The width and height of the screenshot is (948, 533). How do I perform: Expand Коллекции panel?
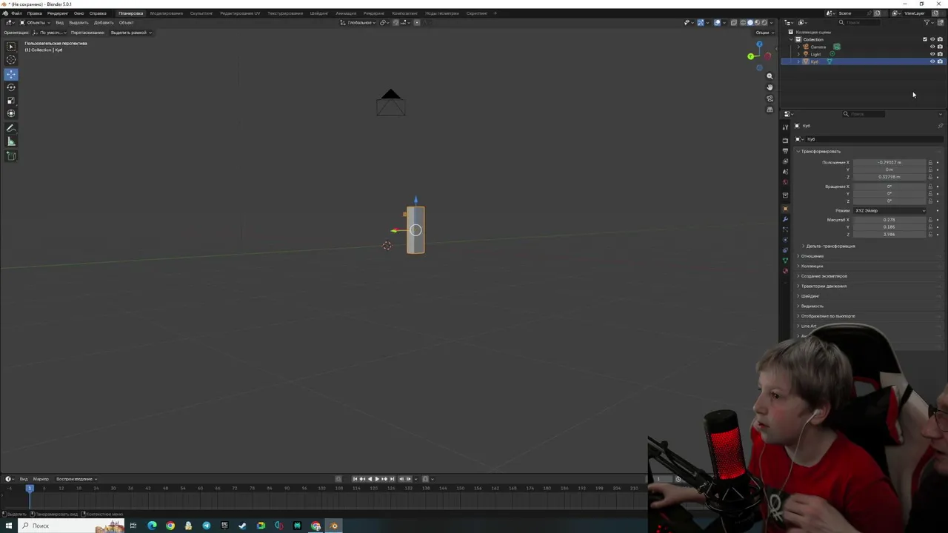(x=811, y=266)
